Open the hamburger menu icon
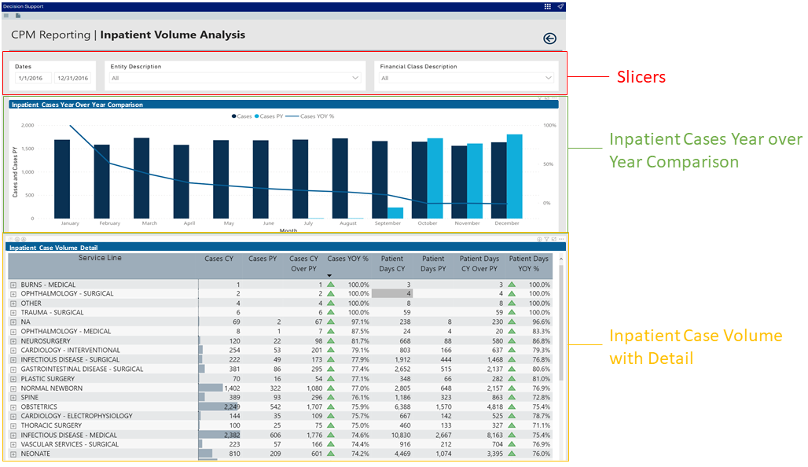Image resolution: width=808 pixels, height=467 pixels. click(6, 15)
